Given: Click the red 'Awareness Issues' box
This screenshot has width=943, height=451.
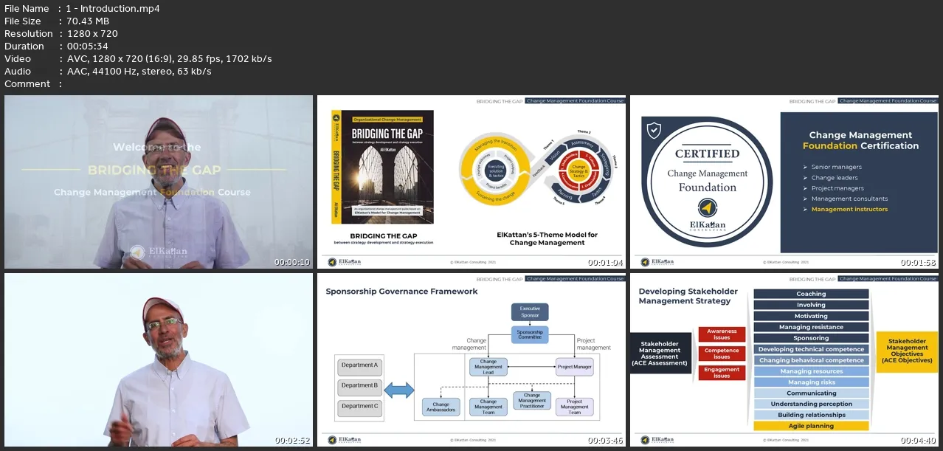Looking at the screenshot, I should coord(722,334).
